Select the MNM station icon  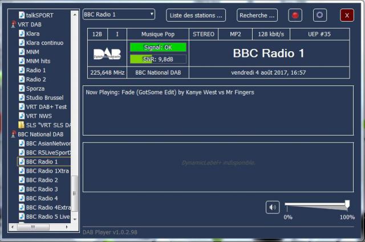pos(22,52)
